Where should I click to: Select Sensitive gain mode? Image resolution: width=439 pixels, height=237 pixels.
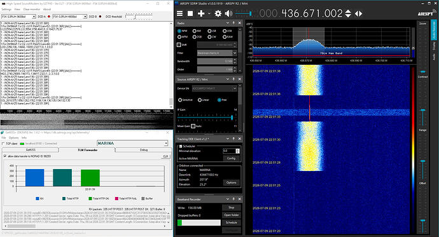coord(185,100)
